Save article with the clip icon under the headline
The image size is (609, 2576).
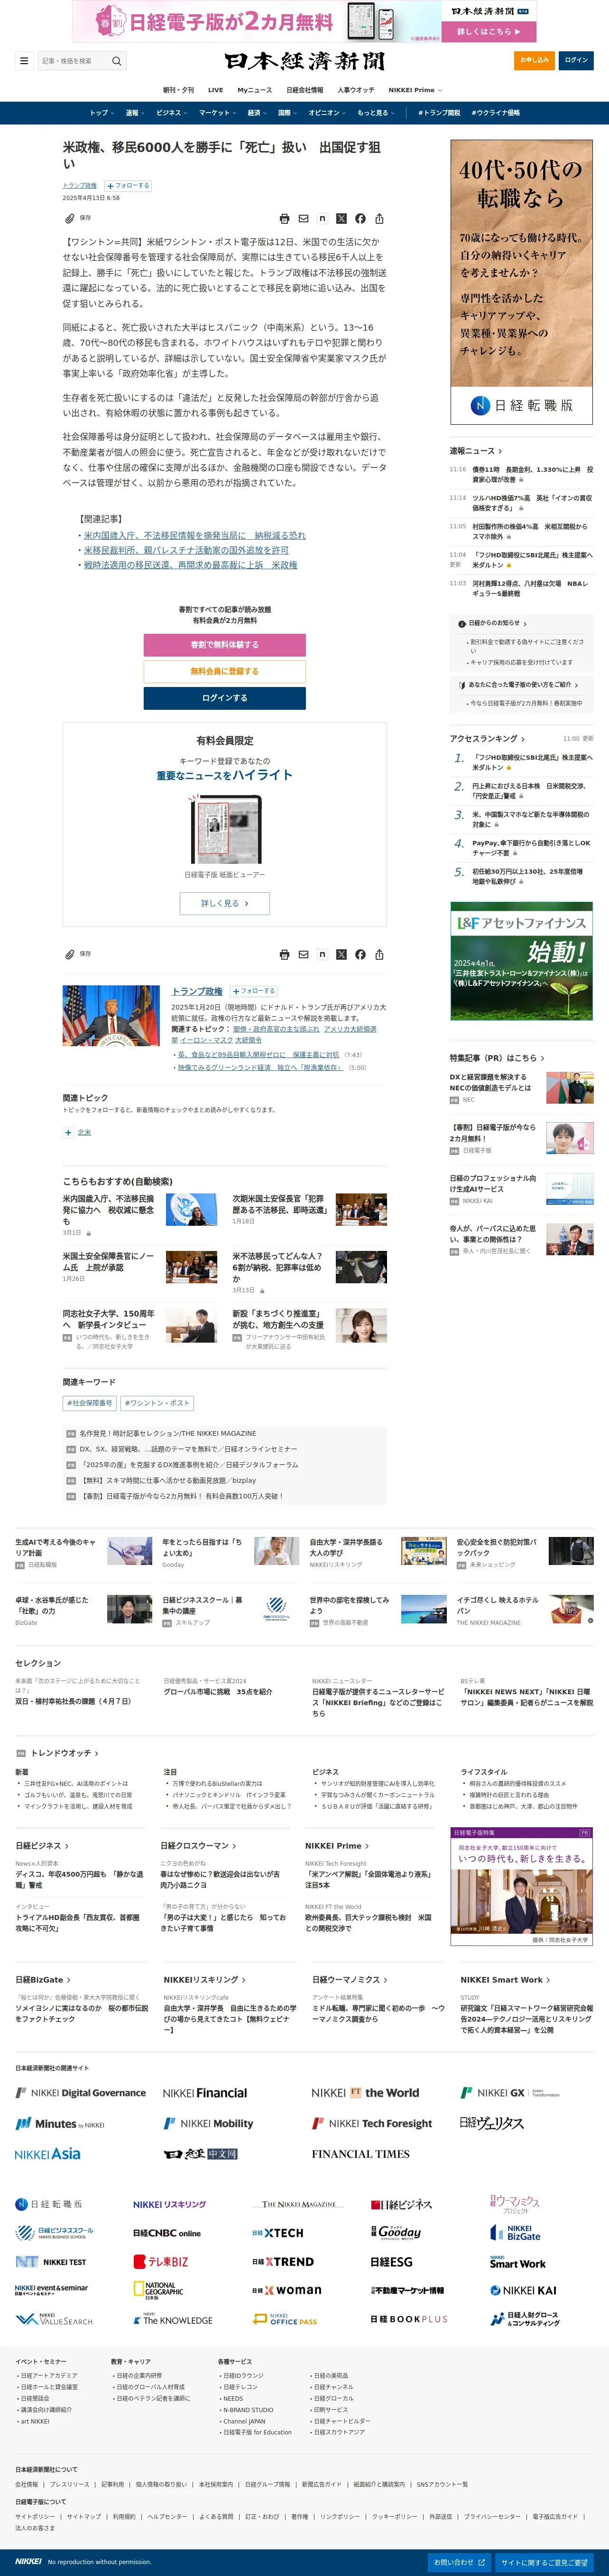click(x=70, y=218)
